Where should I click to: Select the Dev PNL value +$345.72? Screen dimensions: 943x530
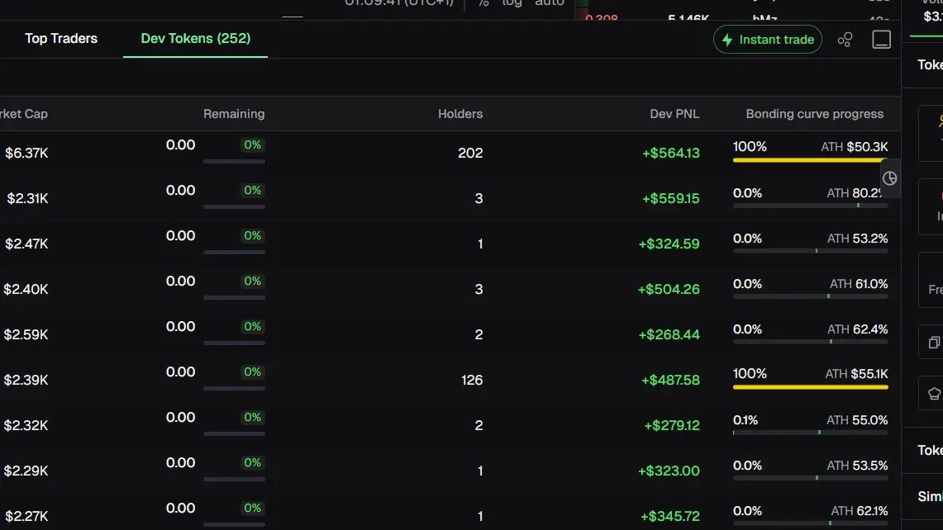tap(670, 516)
